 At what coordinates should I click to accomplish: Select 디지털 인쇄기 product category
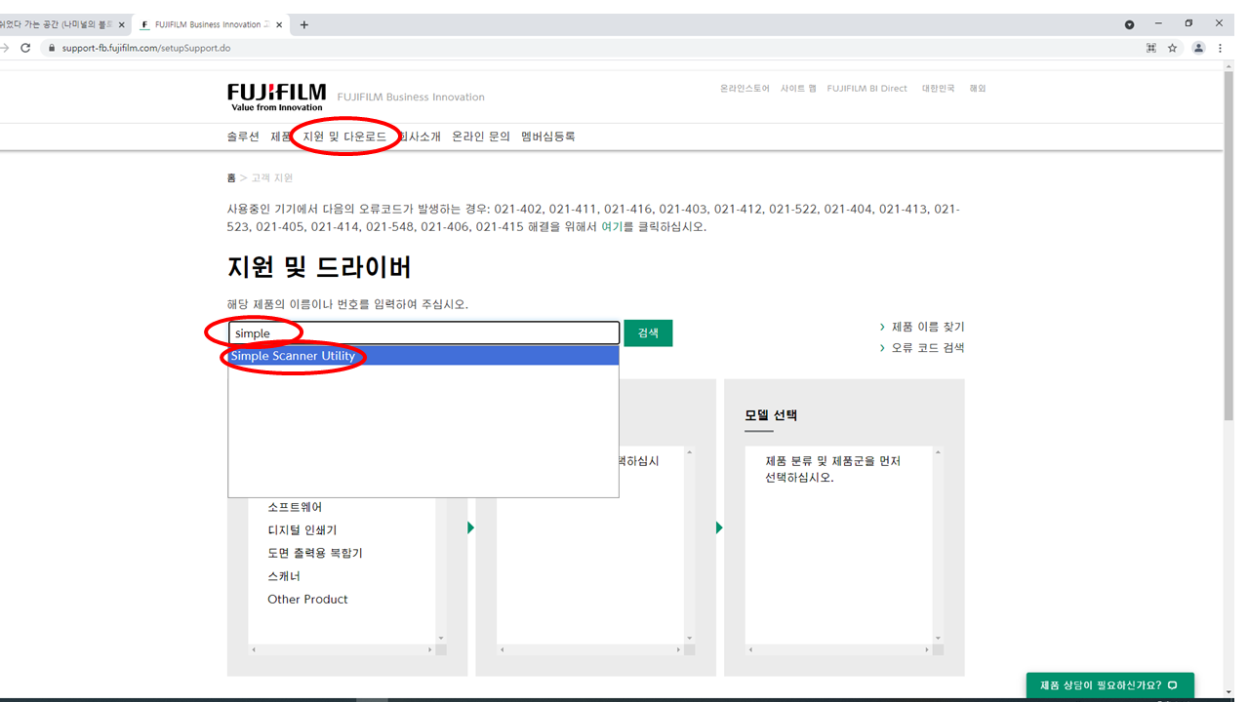(302, 529)
